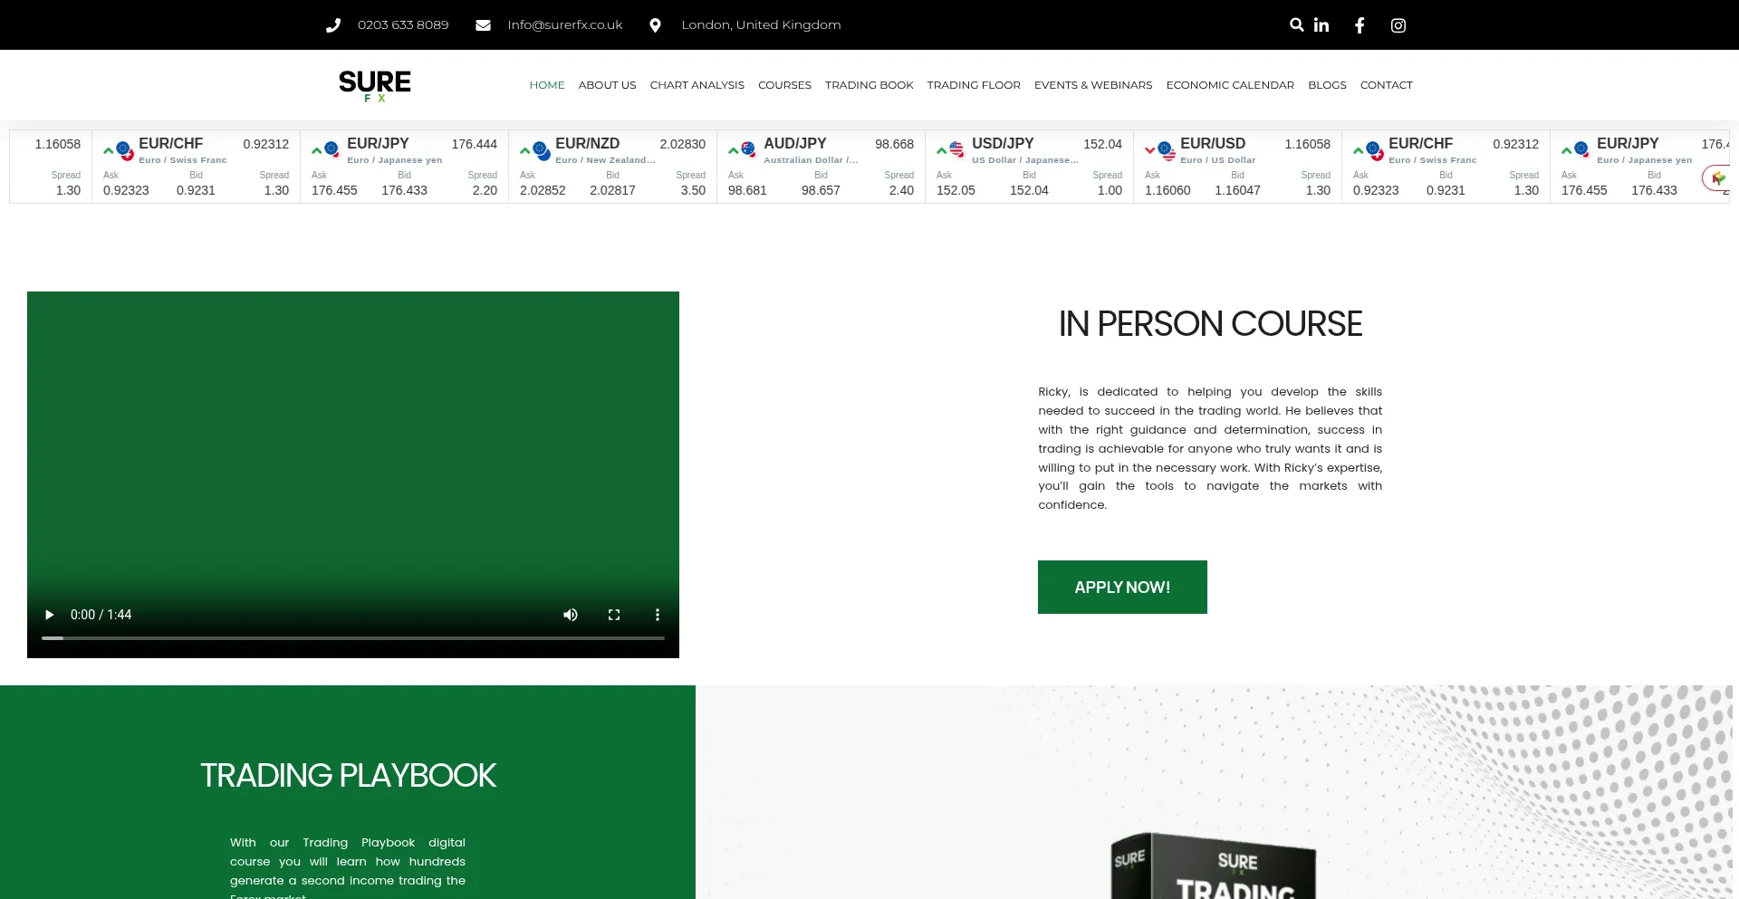Play the in-person course video
Viewport: 1739px width, 899px height.
50,615
